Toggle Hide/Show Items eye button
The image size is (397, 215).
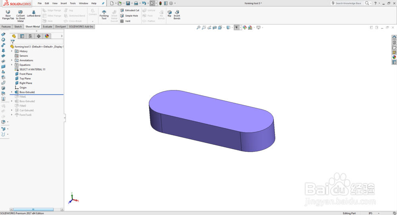coord(237,28)
